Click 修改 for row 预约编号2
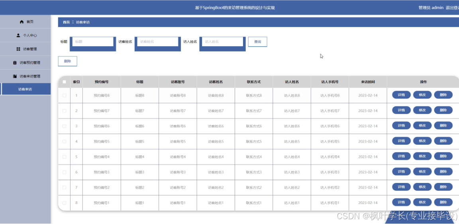459x224 pixels. tap(422, 187)
